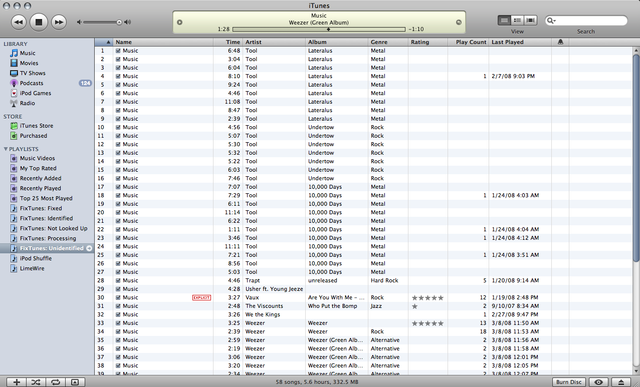Uncheck track 33 Weezer checkbox
Viewport: 640px width, 387px height.
(118, 323)
